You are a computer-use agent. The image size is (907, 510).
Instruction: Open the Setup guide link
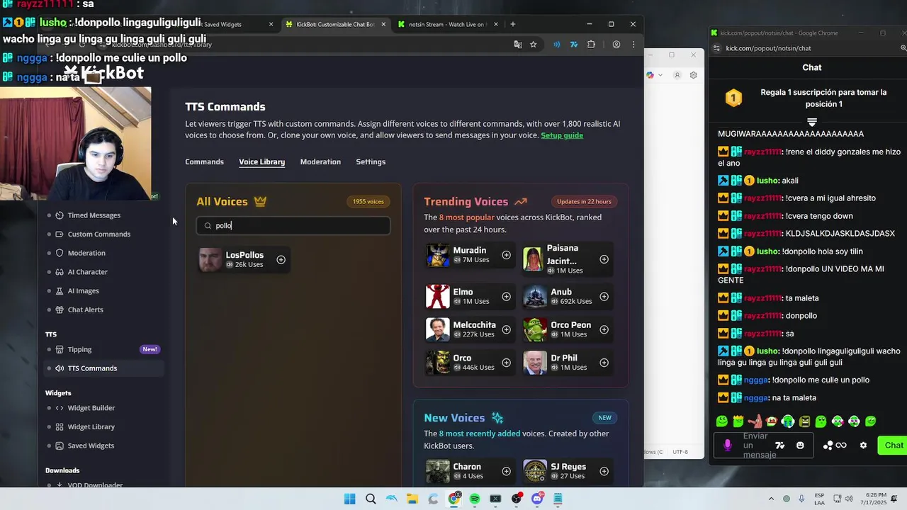coord(562,135)
